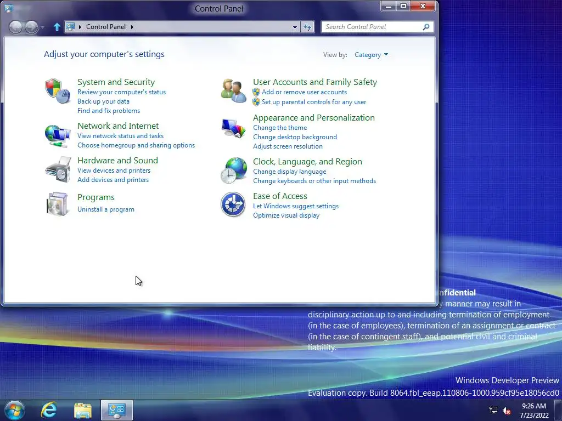Open the Appearance and Personalization monitor icon
Screen dimensions: 562x421
tap(233, 128)
